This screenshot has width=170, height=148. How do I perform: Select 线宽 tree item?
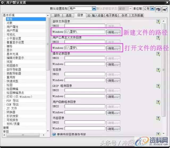9,62
